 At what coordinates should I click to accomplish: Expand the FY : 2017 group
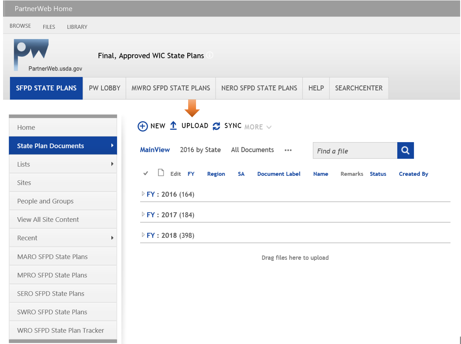pos(143,215)
